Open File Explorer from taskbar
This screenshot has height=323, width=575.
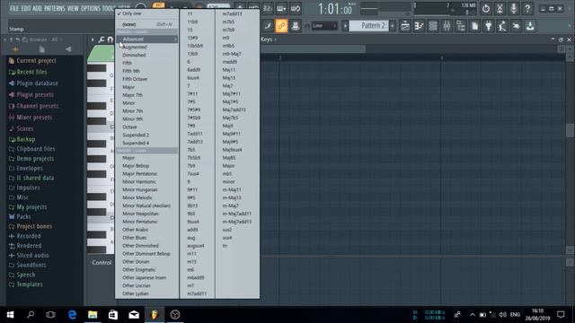coord(93,315)
